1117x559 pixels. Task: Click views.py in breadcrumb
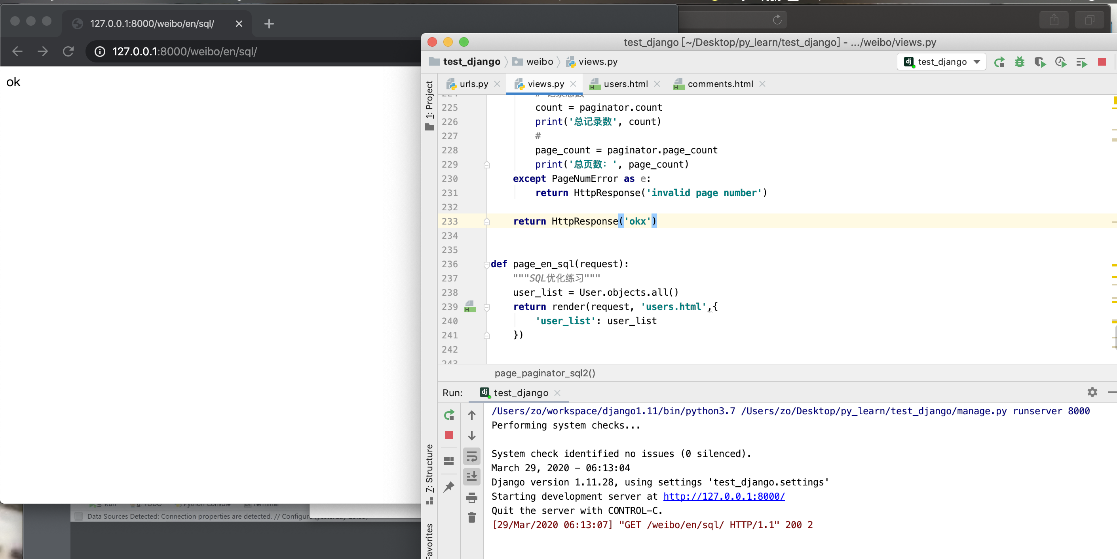click(592, 62)
